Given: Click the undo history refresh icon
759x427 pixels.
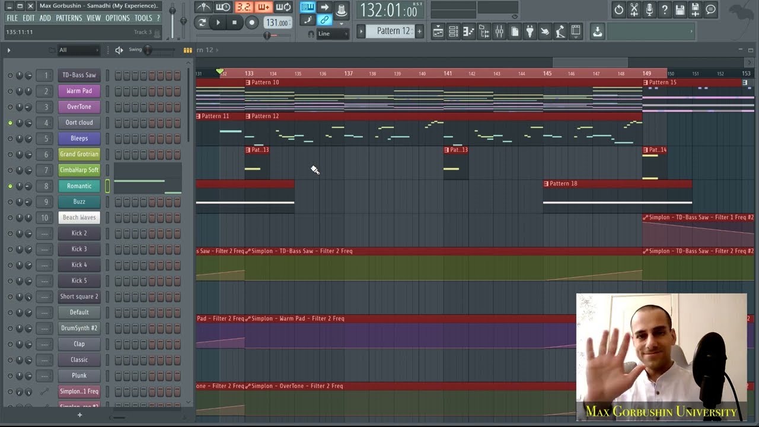Looking at the screenshot, I should 619,9.
